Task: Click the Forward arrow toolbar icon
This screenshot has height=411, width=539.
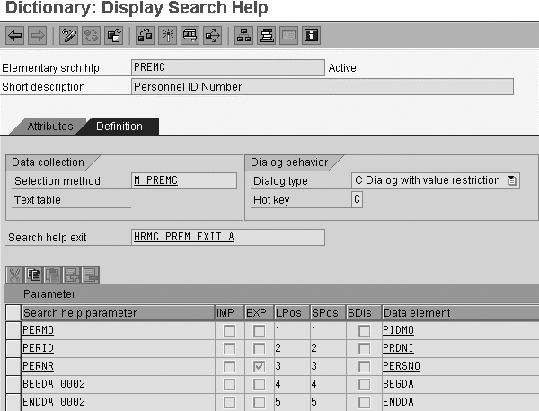Action: [37, 35]
